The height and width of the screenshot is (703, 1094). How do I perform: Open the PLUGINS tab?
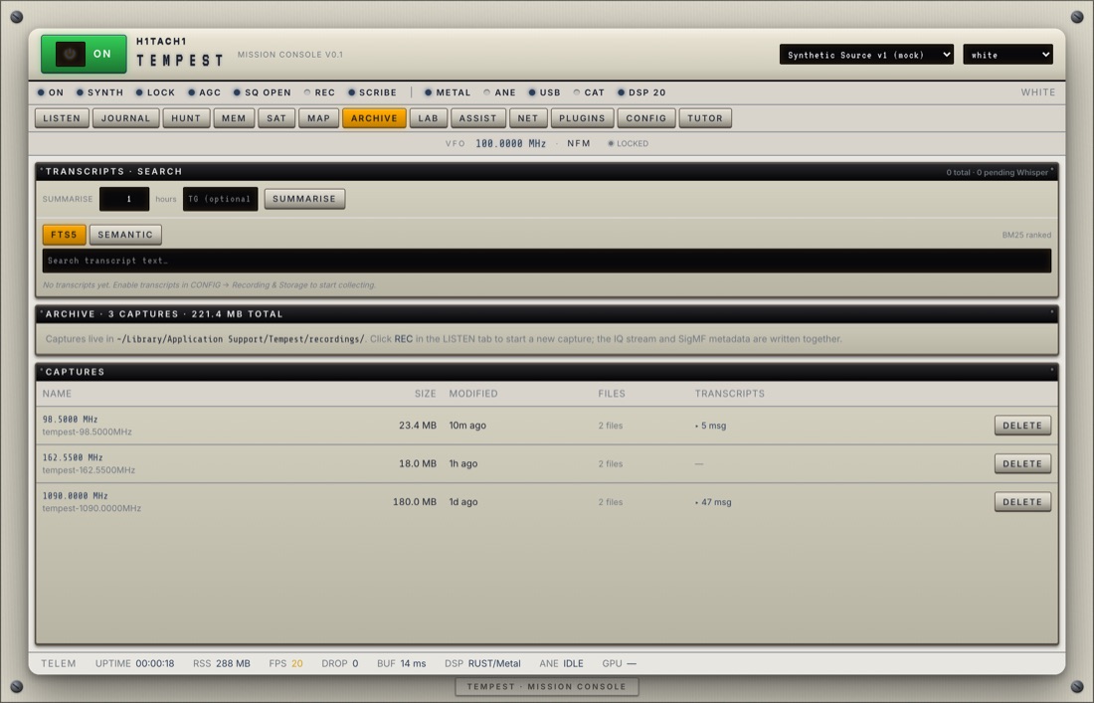point(582,118)
